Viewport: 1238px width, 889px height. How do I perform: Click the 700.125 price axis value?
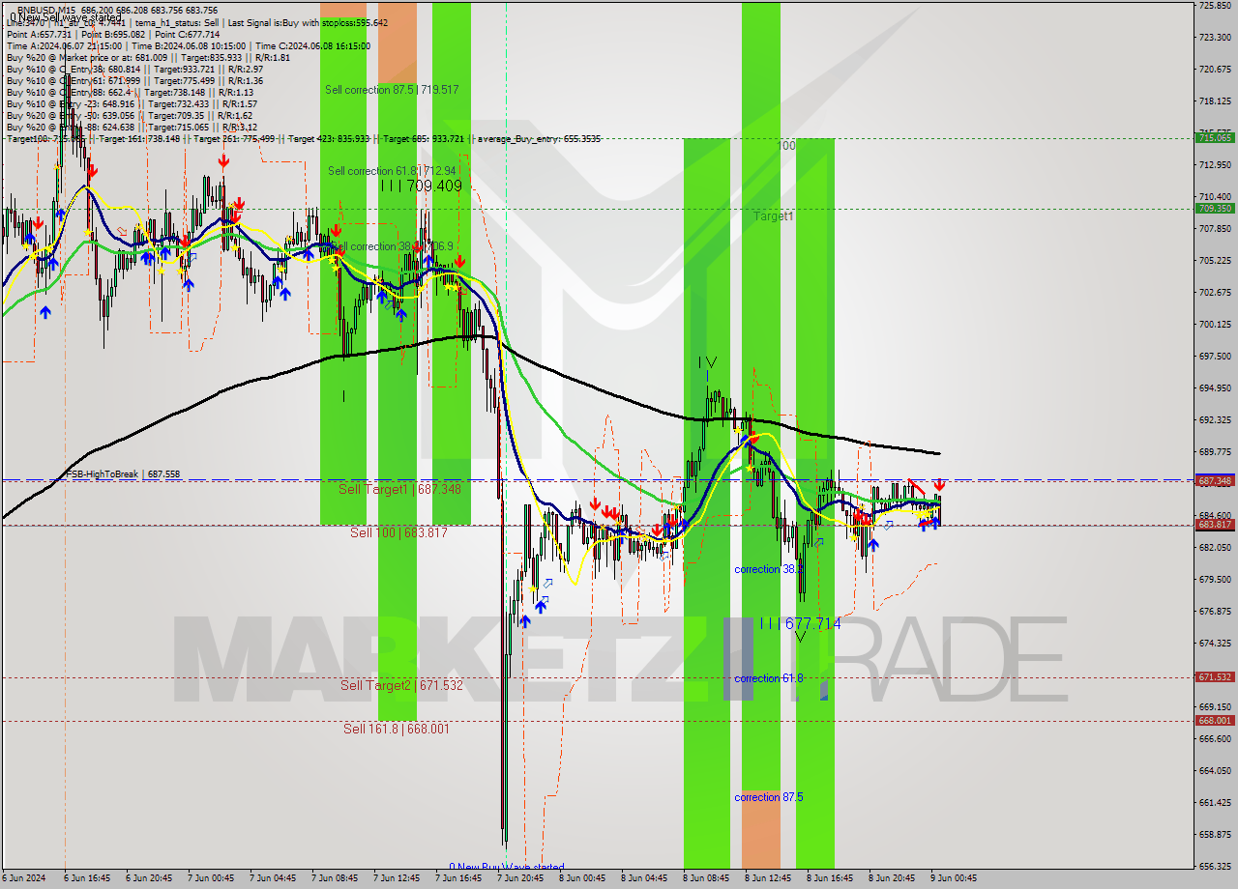click(1215, 325)
